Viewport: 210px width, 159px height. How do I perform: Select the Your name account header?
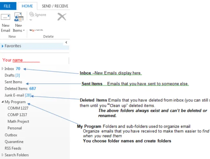point(13,60)
